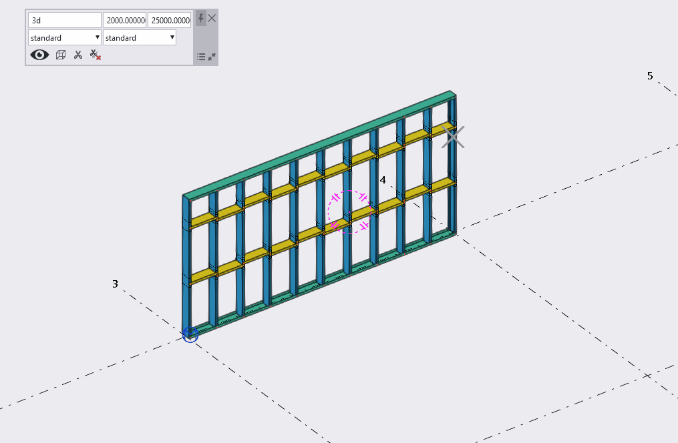Image resolution: width=678 pixels, height=443 pixels.
Task: Select the green top plate beam
Action: tap(320, 145)
